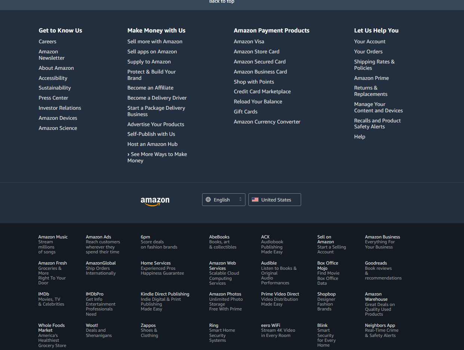Open Gift Cards link

245,112
